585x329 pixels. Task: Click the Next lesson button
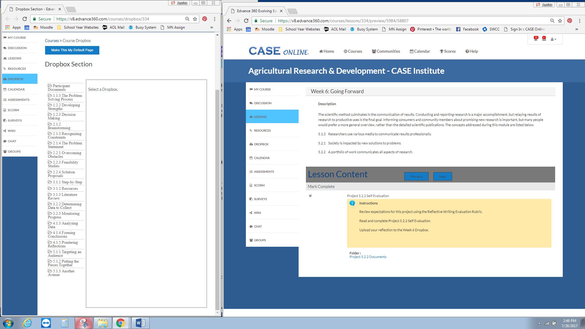(442, 176)
